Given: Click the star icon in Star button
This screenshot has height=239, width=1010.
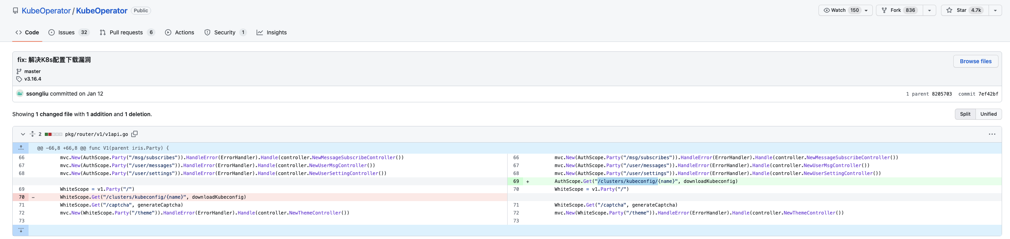Looking at the screenshot, I should (949, 10).
